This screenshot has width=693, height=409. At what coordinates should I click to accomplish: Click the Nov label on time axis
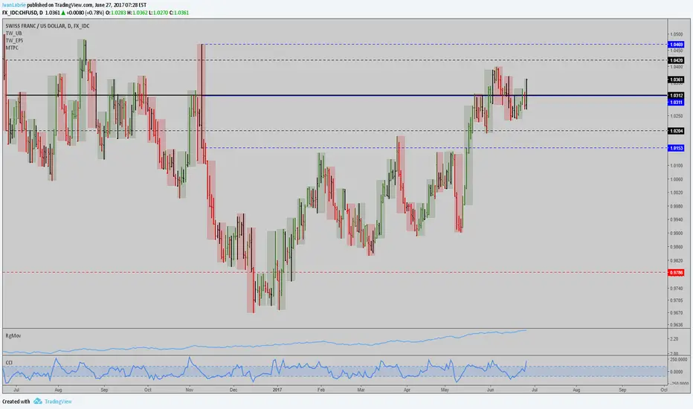[189, 390]
